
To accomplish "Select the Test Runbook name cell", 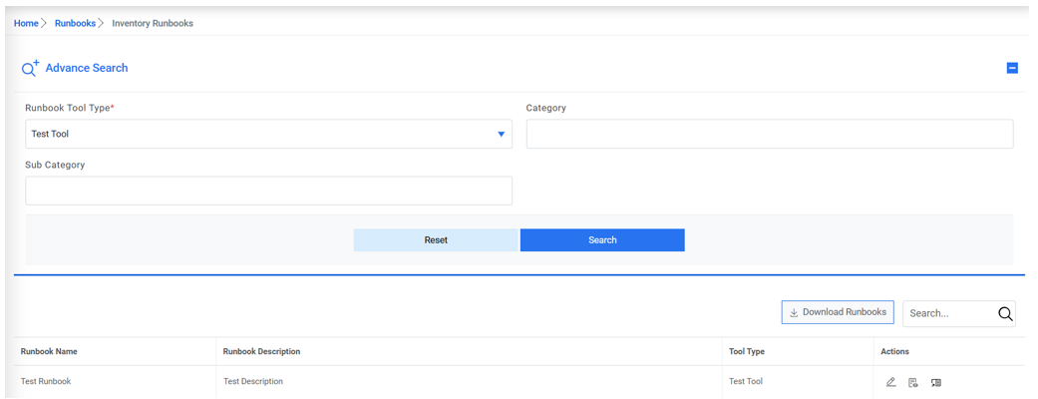I will tap(46, 382).
